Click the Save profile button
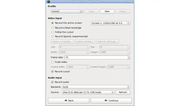This screenshot has width=180, height=106. tap(92, 11)
